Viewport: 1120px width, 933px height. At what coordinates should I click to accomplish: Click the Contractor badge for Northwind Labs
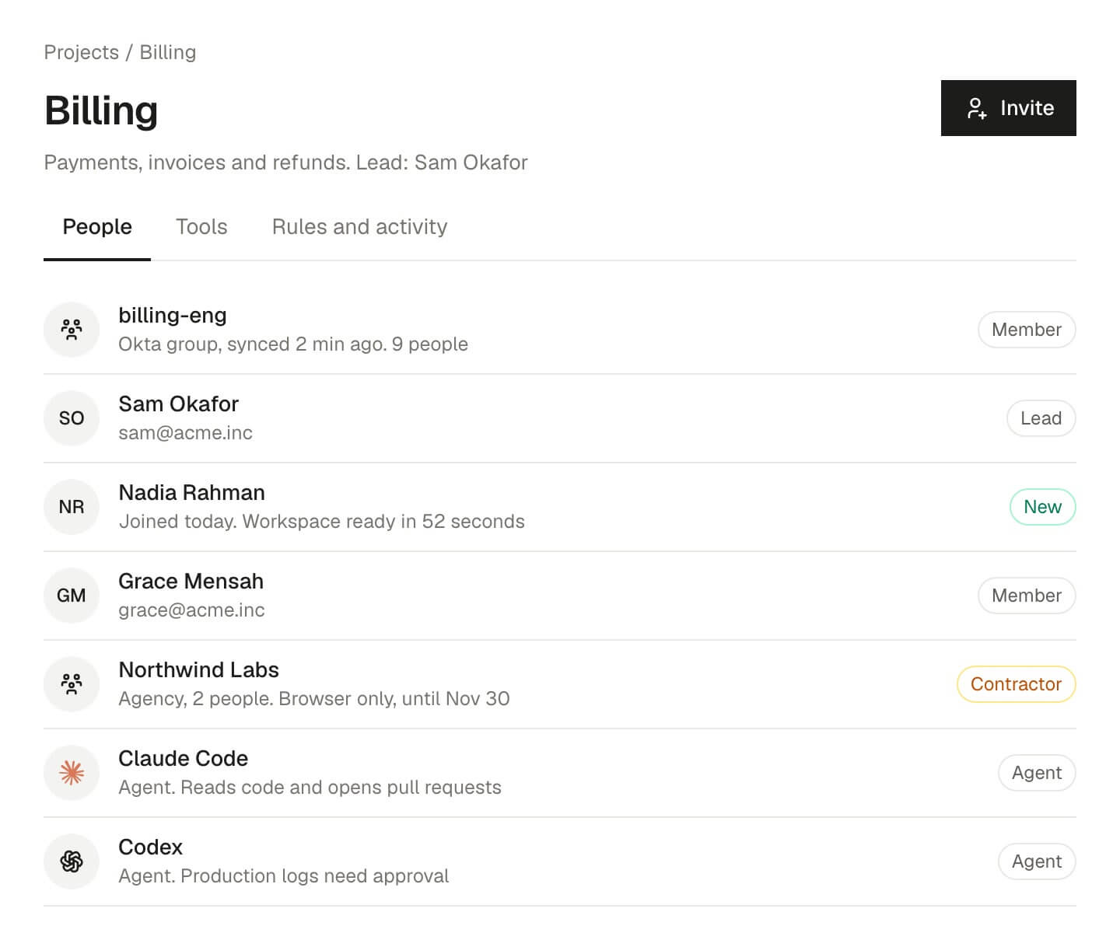[x=1016, y=684]
